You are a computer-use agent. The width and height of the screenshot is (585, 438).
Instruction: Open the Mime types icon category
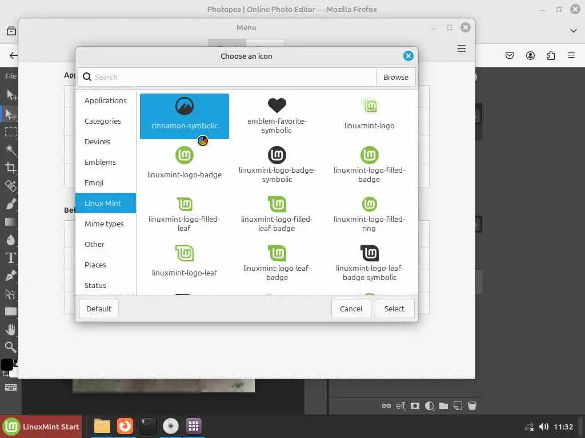point(106,224)
